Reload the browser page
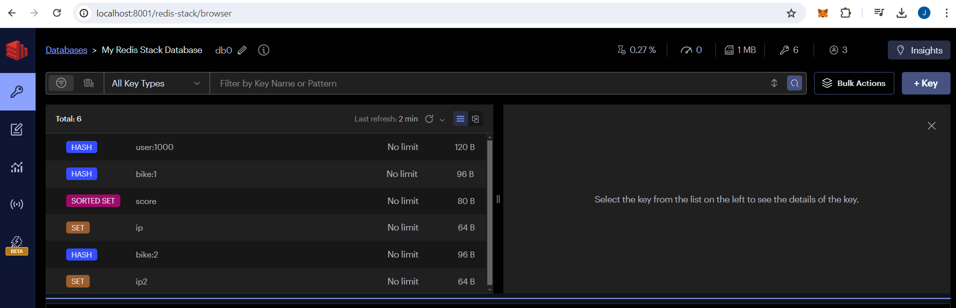The height and width of the screenshot is (308, 956). 57,13
